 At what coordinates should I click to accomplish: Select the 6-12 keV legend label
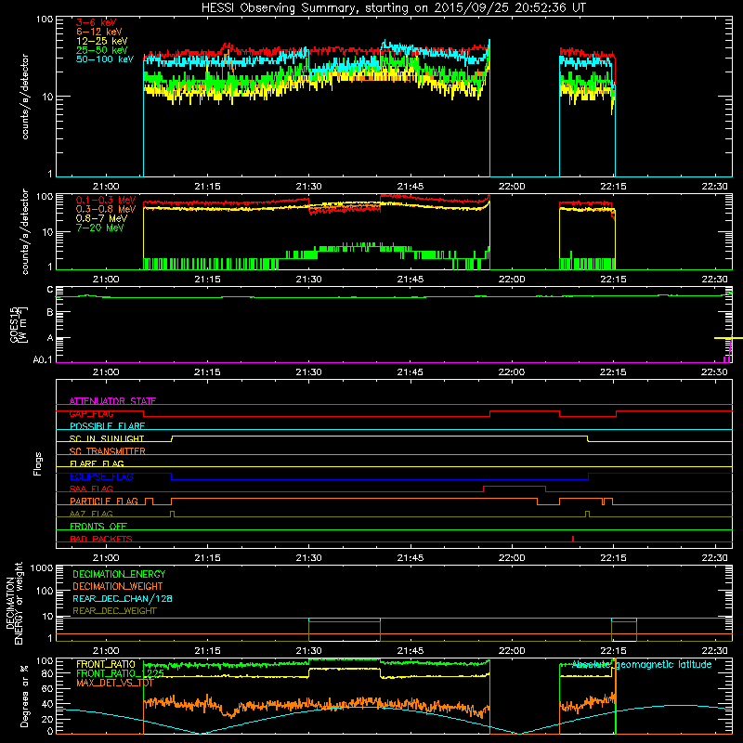pyautogui.click(x=99, y=32)
